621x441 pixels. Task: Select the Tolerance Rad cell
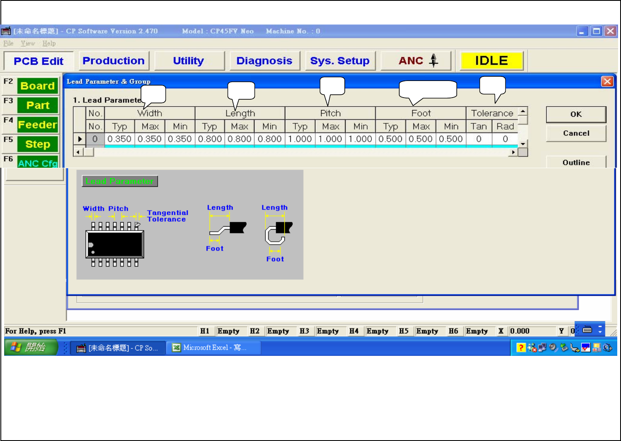505,139
